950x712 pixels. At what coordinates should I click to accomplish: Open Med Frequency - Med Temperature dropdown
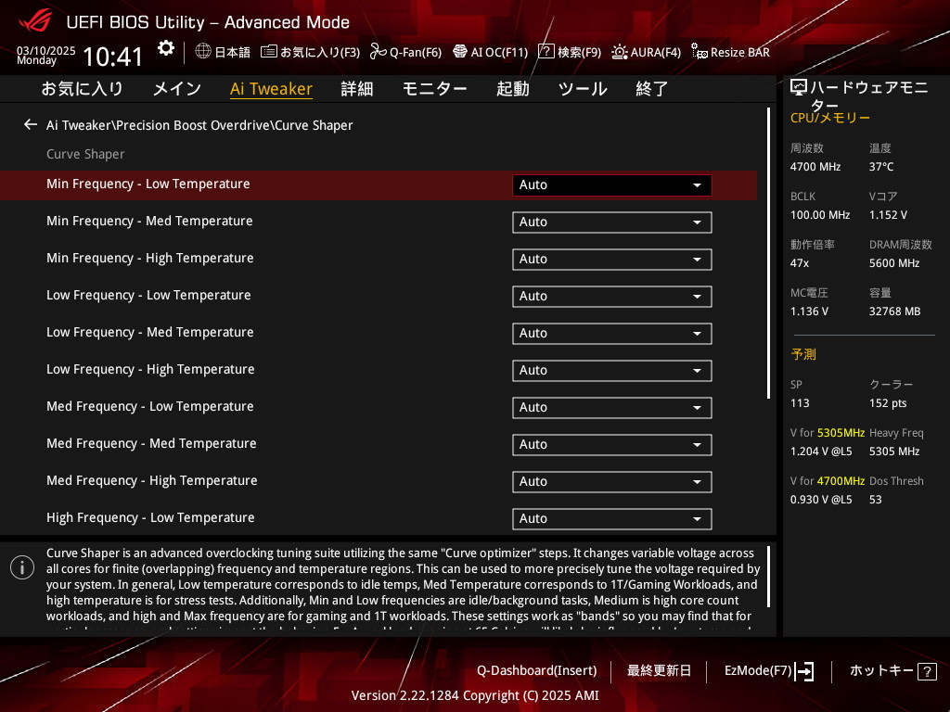coord(612,444)
